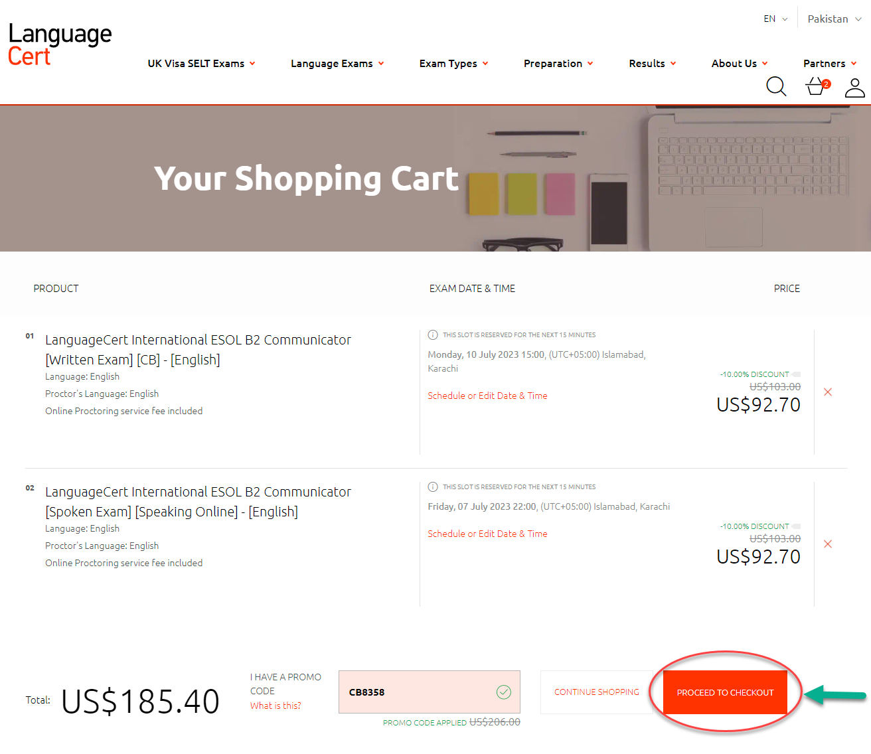Click the info icon on second reserved slot
This screenshot has width=871, height=754.
pyautogui.click(x=433, y=487)
